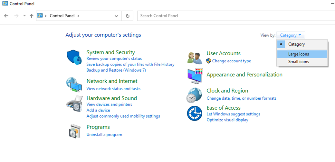Choose Small icons from the view menu
Image resolution: width=335 pixels, height=162 pixels.
pyautogui.click(x=298, y=62)
